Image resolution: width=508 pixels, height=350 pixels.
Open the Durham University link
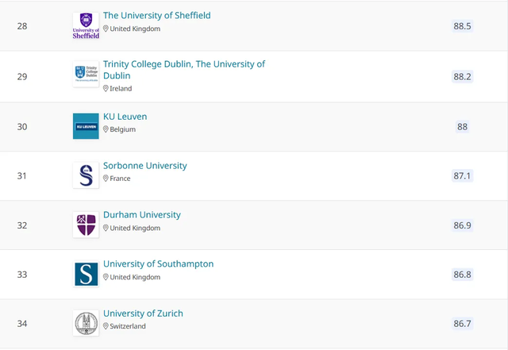coord(141,215)
